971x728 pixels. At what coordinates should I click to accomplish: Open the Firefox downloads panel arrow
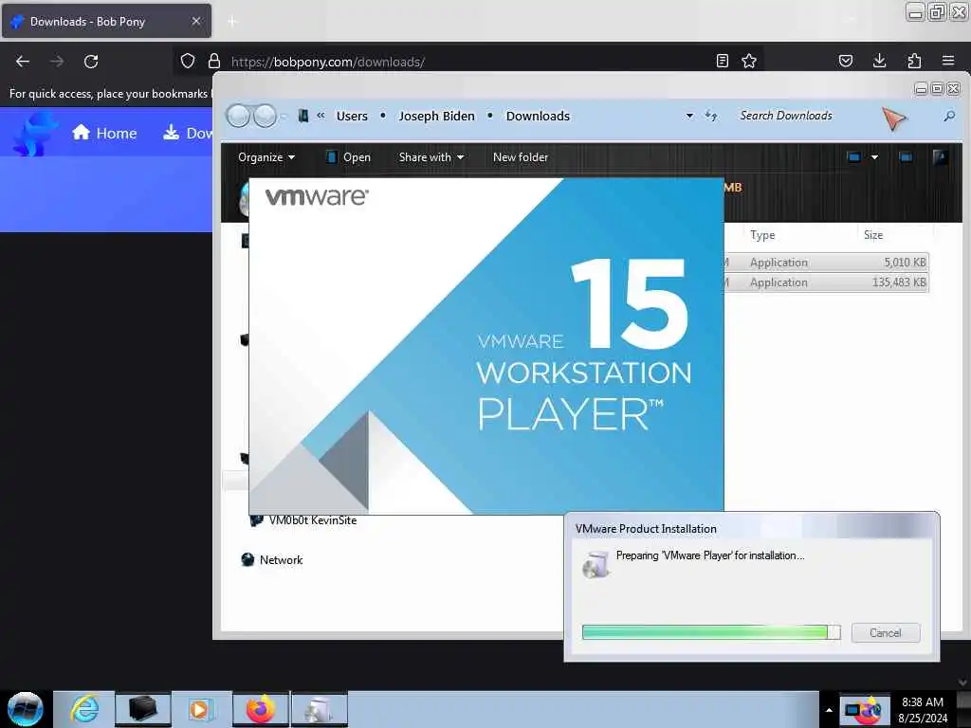(x=879, y=61)
